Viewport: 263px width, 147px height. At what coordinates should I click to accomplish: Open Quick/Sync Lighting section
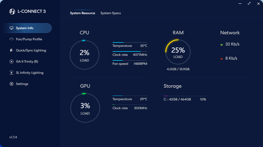click(31, 50)
